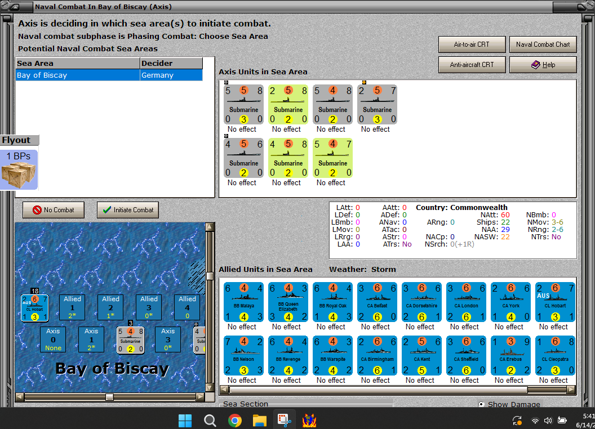Image resolution: width=595 pixels, height=429 pixels.
Task: Click the Allied 3 sea box
Action: click(149, 307)
